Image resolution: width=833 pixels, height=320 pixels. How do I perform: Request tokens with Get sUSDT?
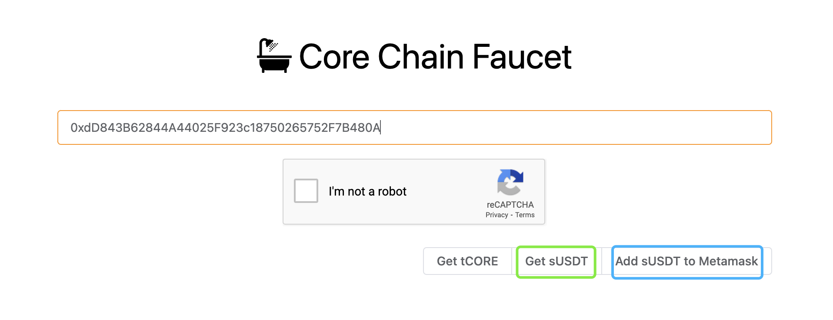[556, 261]
